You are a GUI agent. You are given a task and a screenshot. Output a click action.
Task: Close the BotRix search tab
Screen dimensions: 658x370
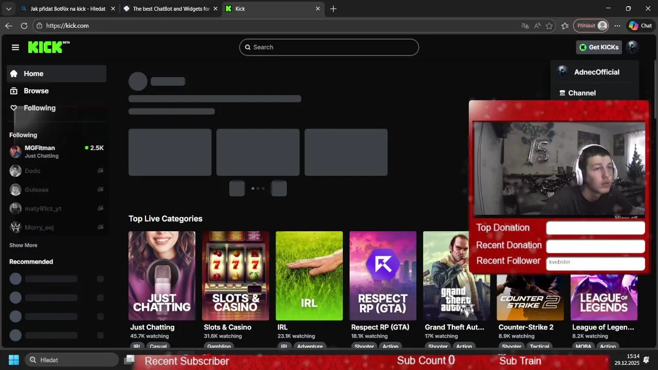[x=113, y=9]
